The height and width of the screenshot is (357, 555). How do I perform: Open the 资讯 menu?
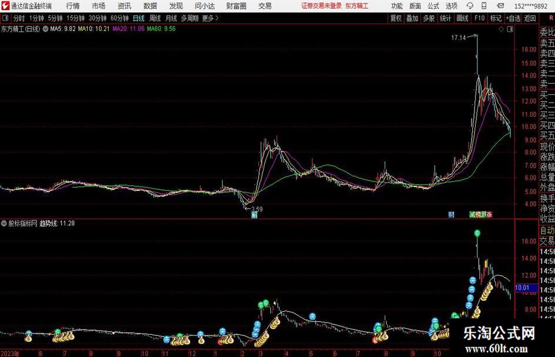[x=125, y=6]
